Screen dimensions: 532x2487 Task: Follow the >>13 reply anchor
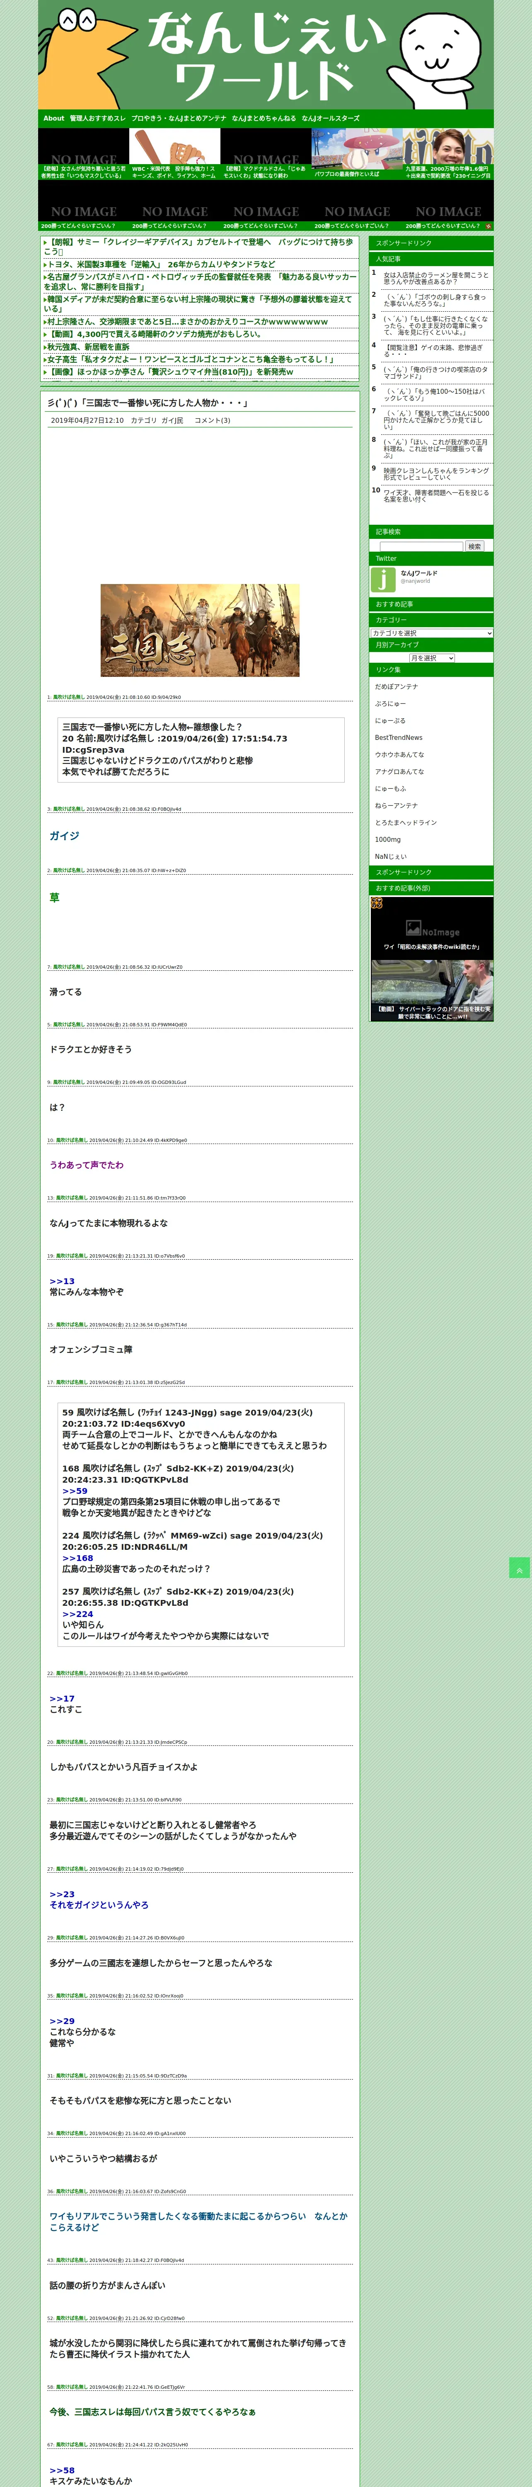click(x=62, y=1281)
